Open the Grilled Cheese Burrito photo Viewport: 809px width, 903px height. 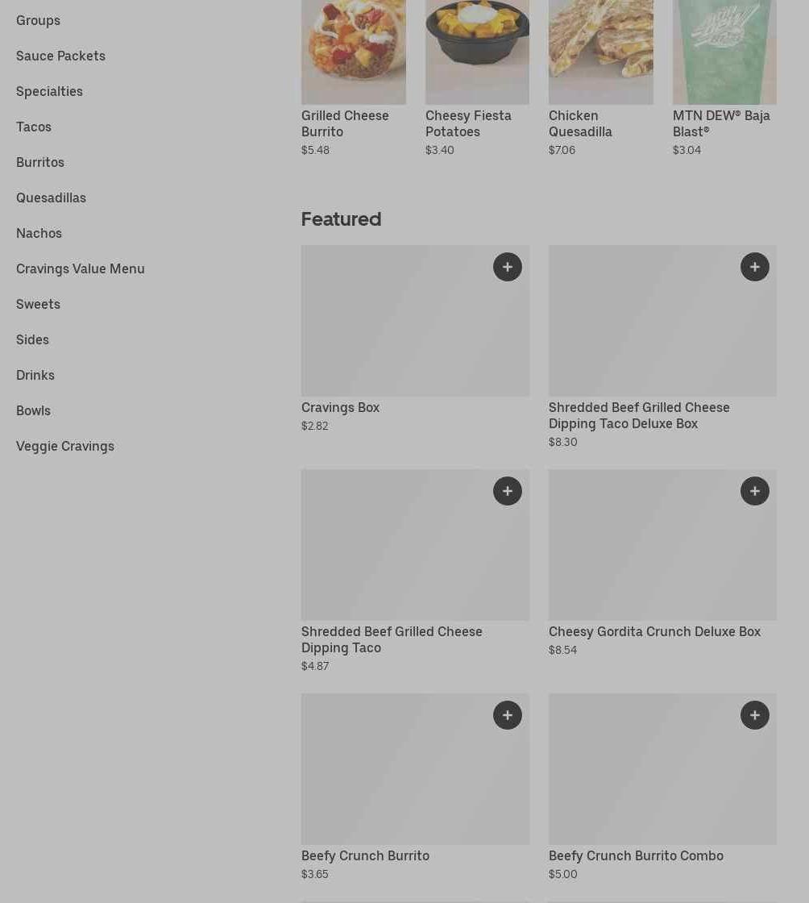click(353, 52)
